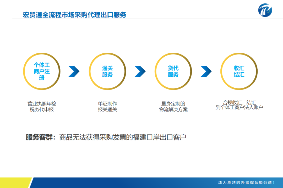Image resolution: width=283 pixels, height=188 pixels.
Task: Select the 货代服务 circle icon
Action: [173, 71]
